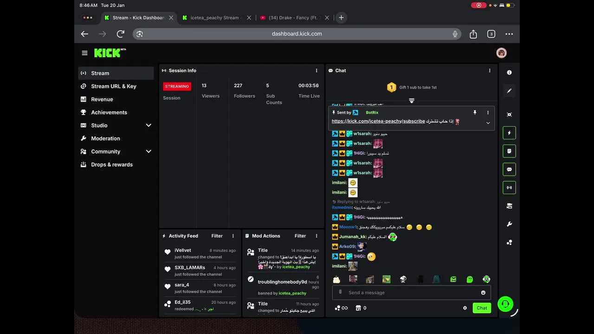Toggle the Activity Feed lightning widget button
The image size is (594, 334).
pyautogui.click(x=509, y=133)
